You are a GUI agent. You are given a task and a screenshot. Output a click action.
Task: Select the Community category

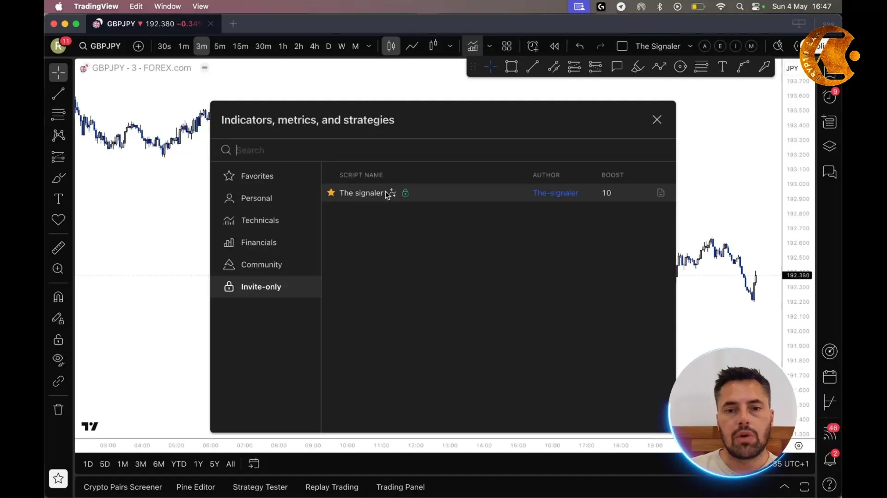(266, 265)
